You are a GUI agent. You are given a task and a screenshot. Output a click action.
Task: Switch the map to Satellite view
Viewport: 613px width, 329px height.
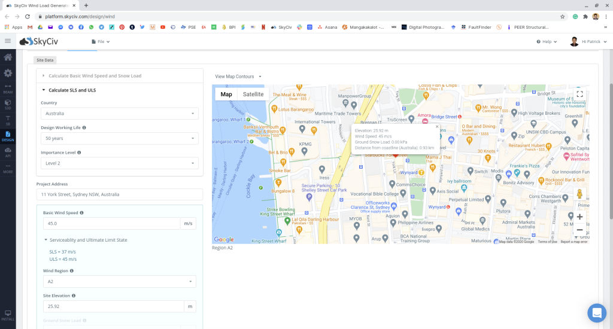[x=253, y=95]
